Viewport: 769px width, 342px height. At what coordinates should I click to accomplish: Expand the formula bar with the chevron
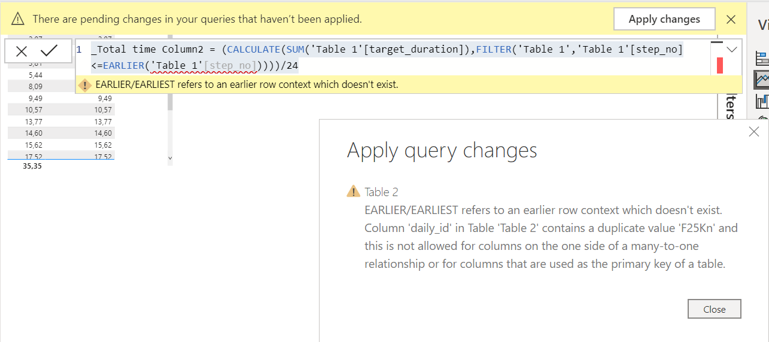click(731, 50)
